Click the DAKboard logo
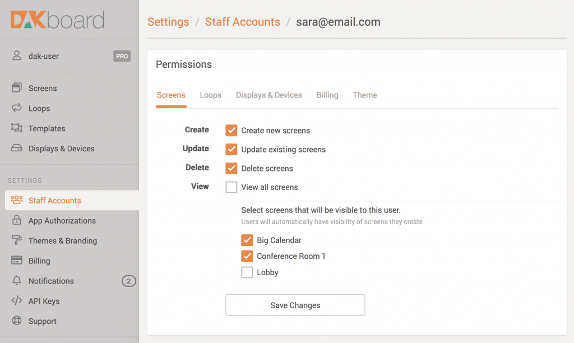The width and height of the screenshot is (574, 343). coord(58,20)
